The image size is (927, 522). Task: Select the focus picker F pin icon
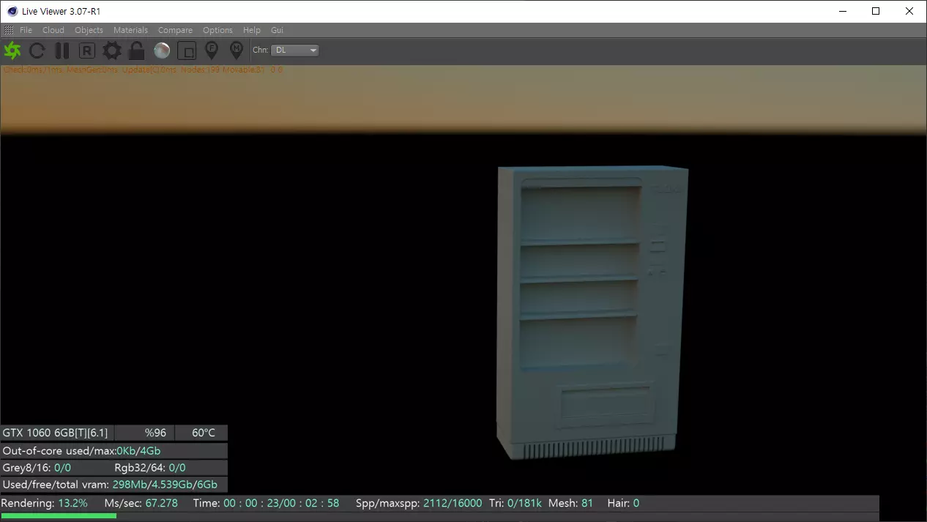pos(212,50)
